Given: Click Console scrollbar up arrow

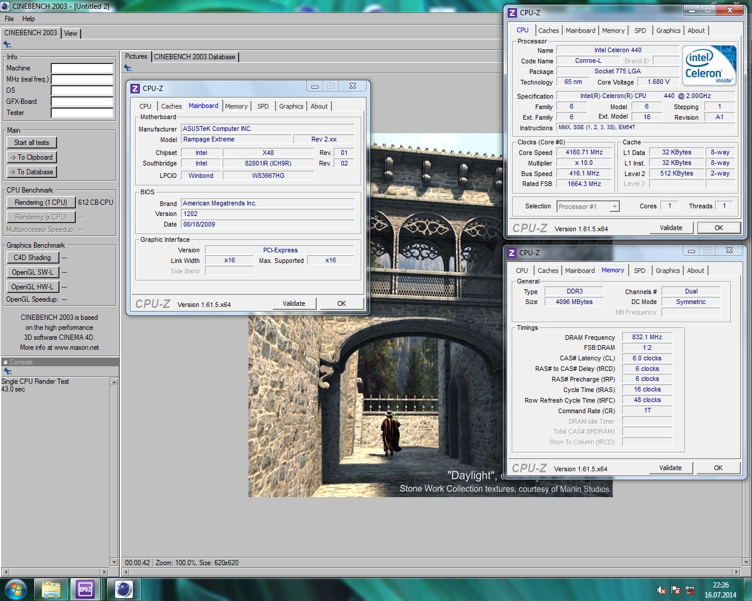Looking at the screenshot, I should click(x=114, y=382).
